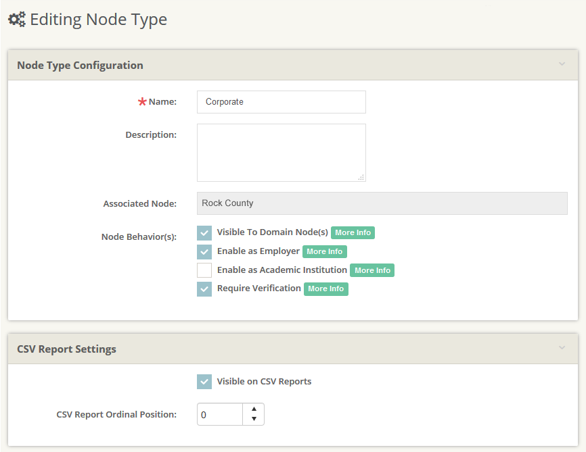This screenshot has height=452, width=586.
Task: Click the CSV Report Ordinal Position number field
Action: pos(220,413)
